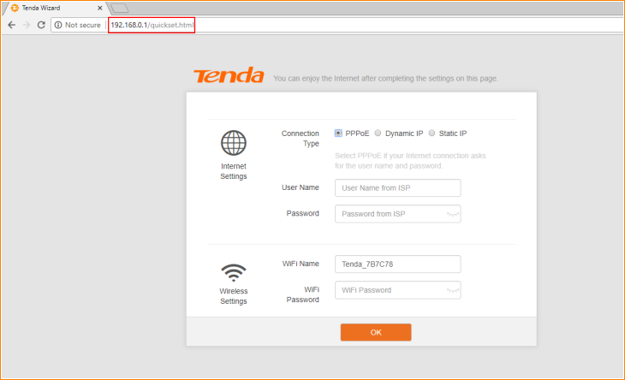The image size is (625, 380).
Task: Click the globe Internet Settings icon
Action: tap(233, 143)
